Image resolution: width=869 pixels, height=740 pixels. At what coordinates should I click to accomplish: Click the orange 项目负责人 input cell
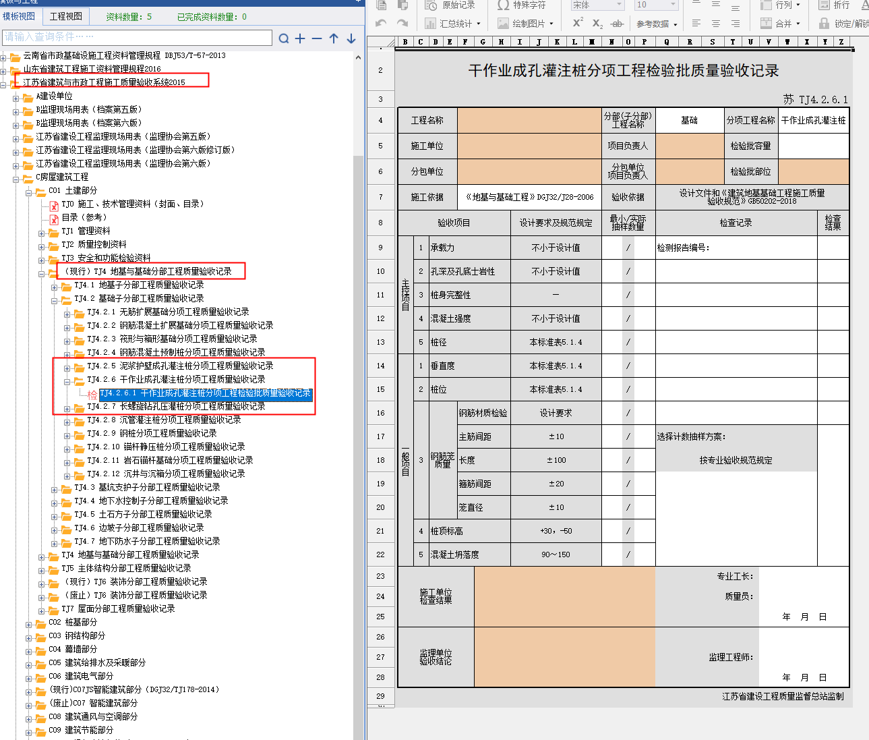pyautogui.click(x=690, y=146)
